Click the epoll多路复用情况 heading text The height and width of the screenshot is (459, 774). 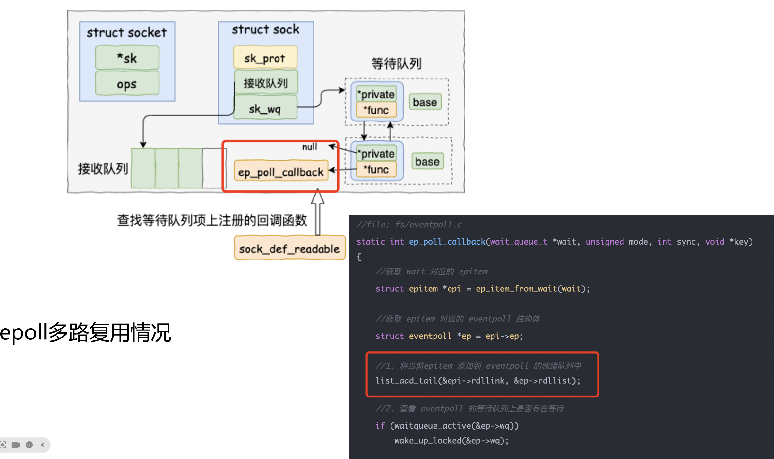click(85, 332)
